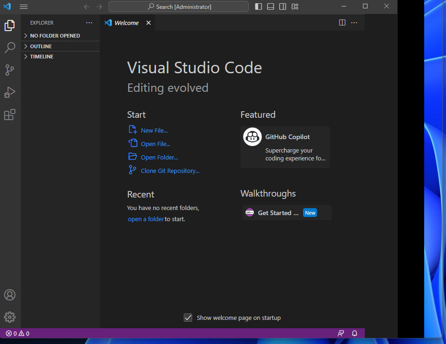Expand the OUTLINE section
The height and width of the screenshot is (344, 446).
[41, 46]
